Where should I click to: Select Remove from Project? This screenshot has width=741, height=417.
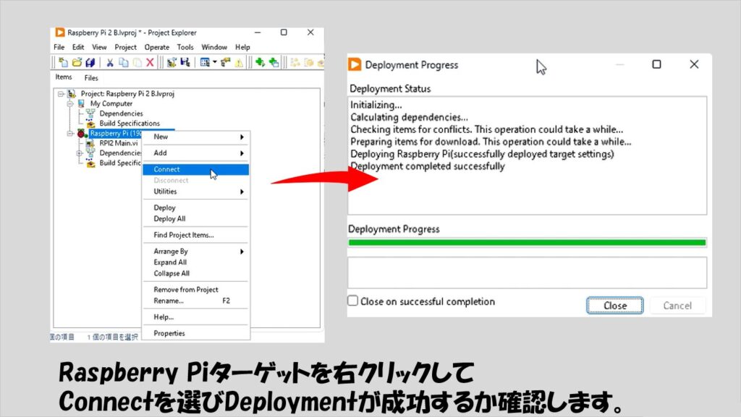pos(196,290)
